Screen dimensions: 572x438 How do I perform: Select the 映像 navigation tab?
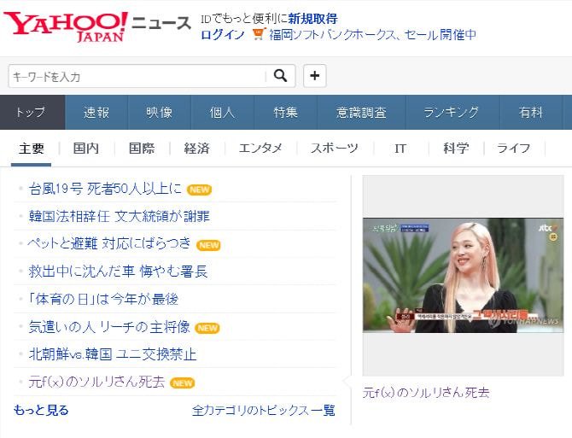click(159, 113)
